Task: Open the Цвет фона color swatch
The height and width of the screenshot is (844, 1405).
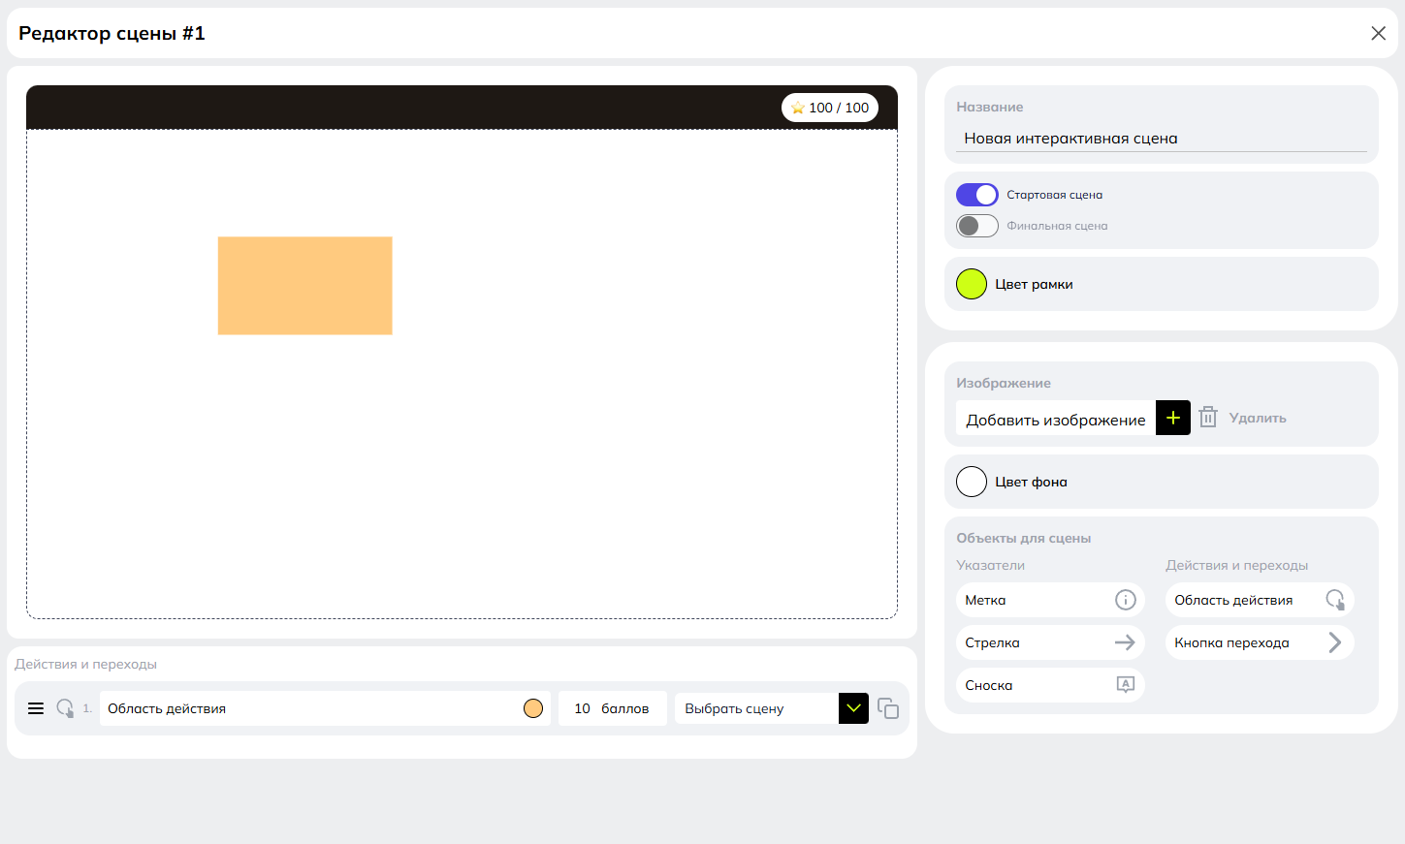Action: click(972, 482)
